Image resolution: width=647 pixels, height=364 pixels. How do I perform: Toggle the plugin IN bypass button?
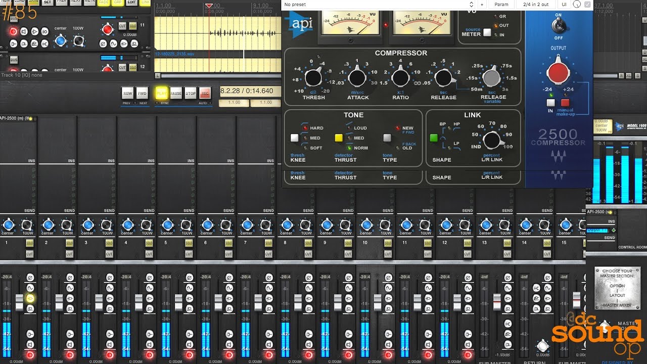(550, 103)
